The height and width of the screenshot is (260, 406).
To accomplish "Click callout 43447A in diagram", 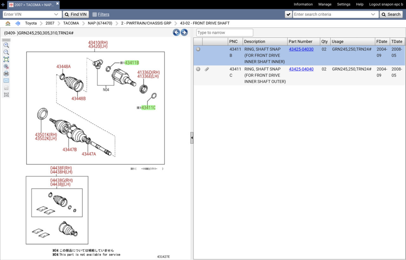I will coord(89,154).
